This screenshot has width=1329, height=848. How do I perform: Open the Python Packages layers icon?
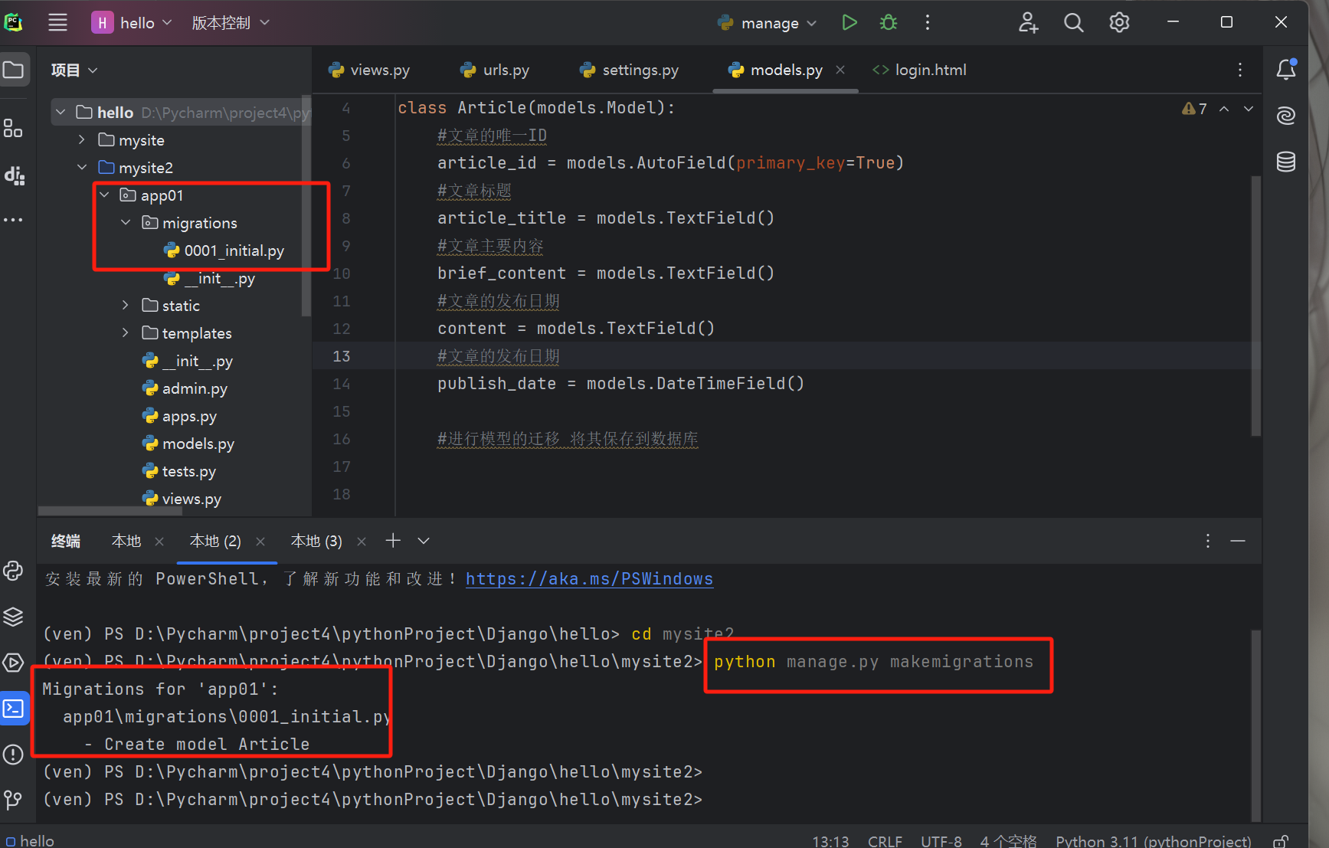(x=14, y=617)
